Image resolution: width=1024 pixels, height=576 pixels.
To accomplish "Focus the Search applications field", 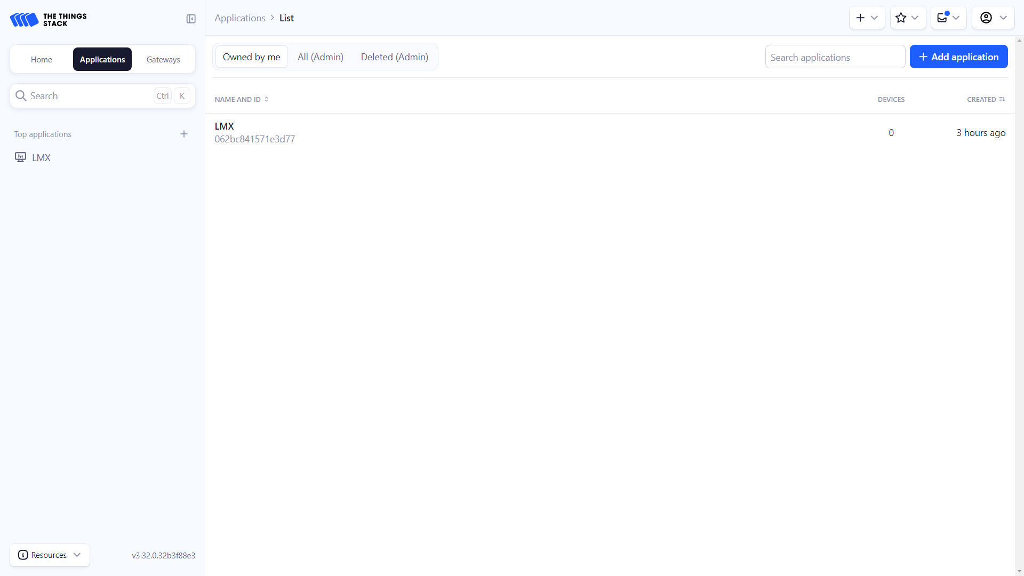I will [835, 57].
